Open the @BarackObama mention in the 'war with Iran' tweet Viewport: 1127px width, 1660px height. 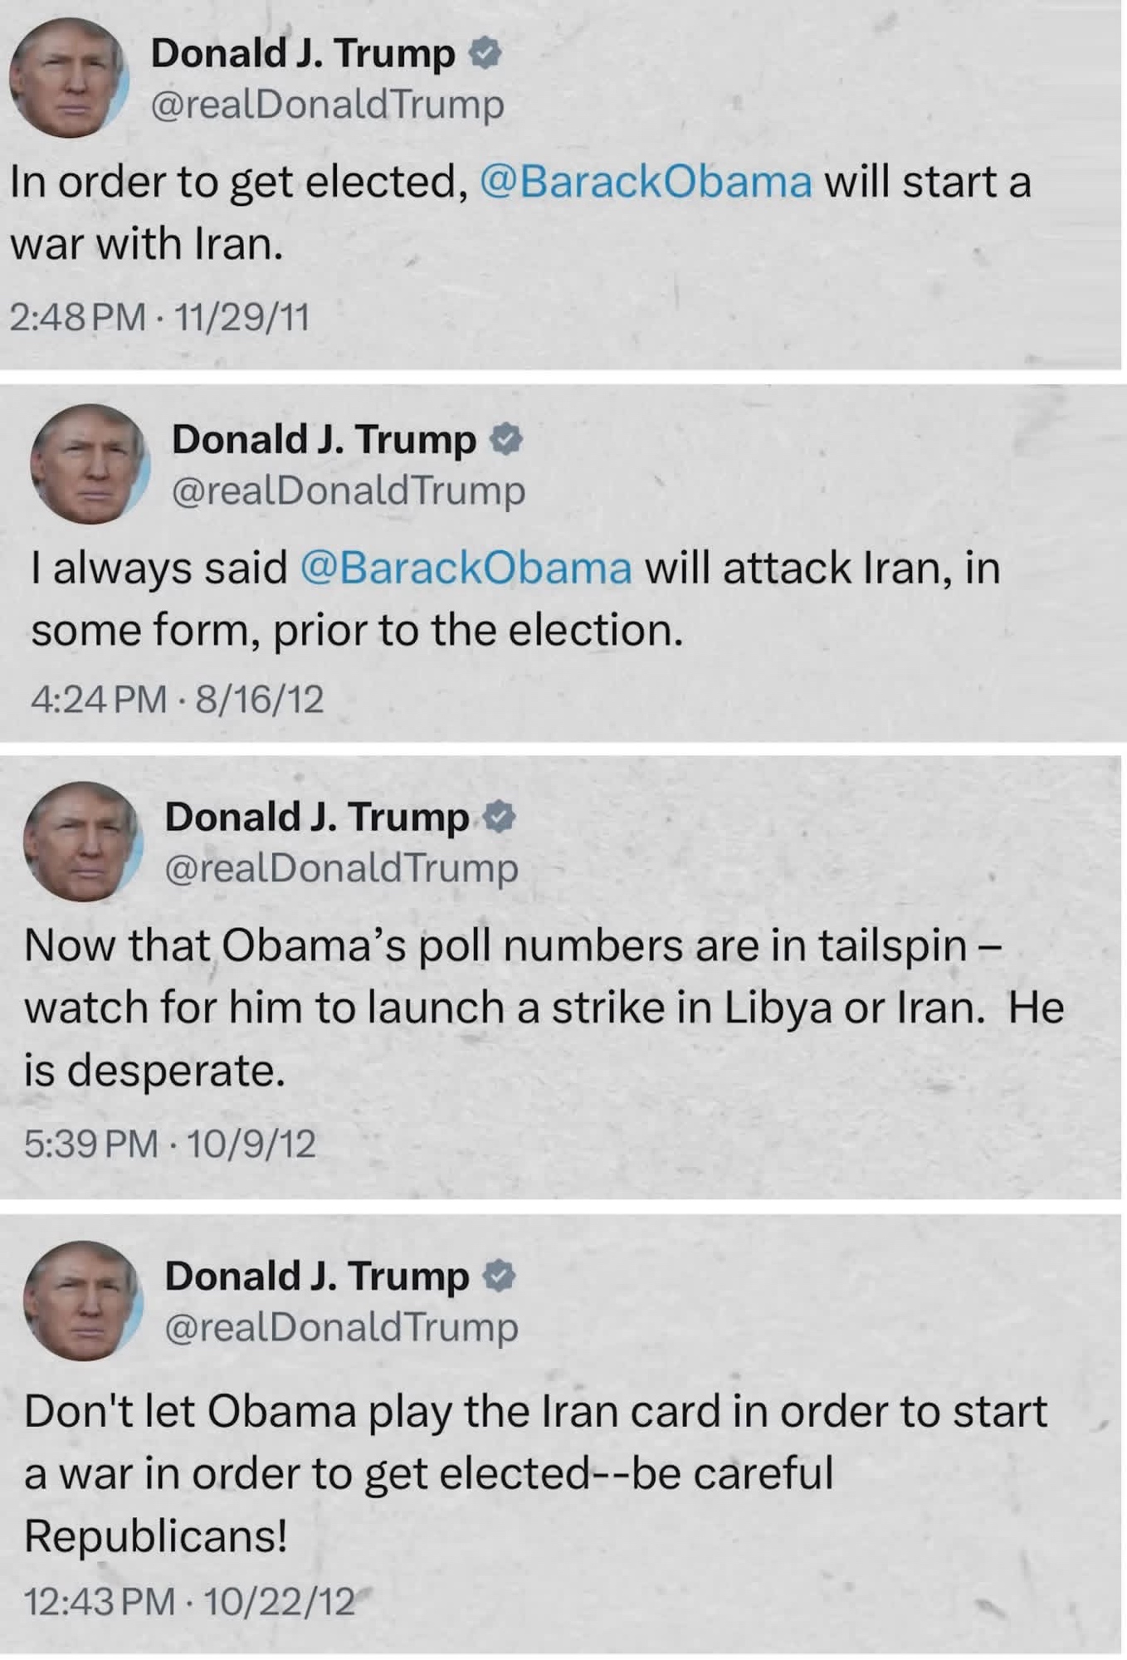(x=646, y=182)
